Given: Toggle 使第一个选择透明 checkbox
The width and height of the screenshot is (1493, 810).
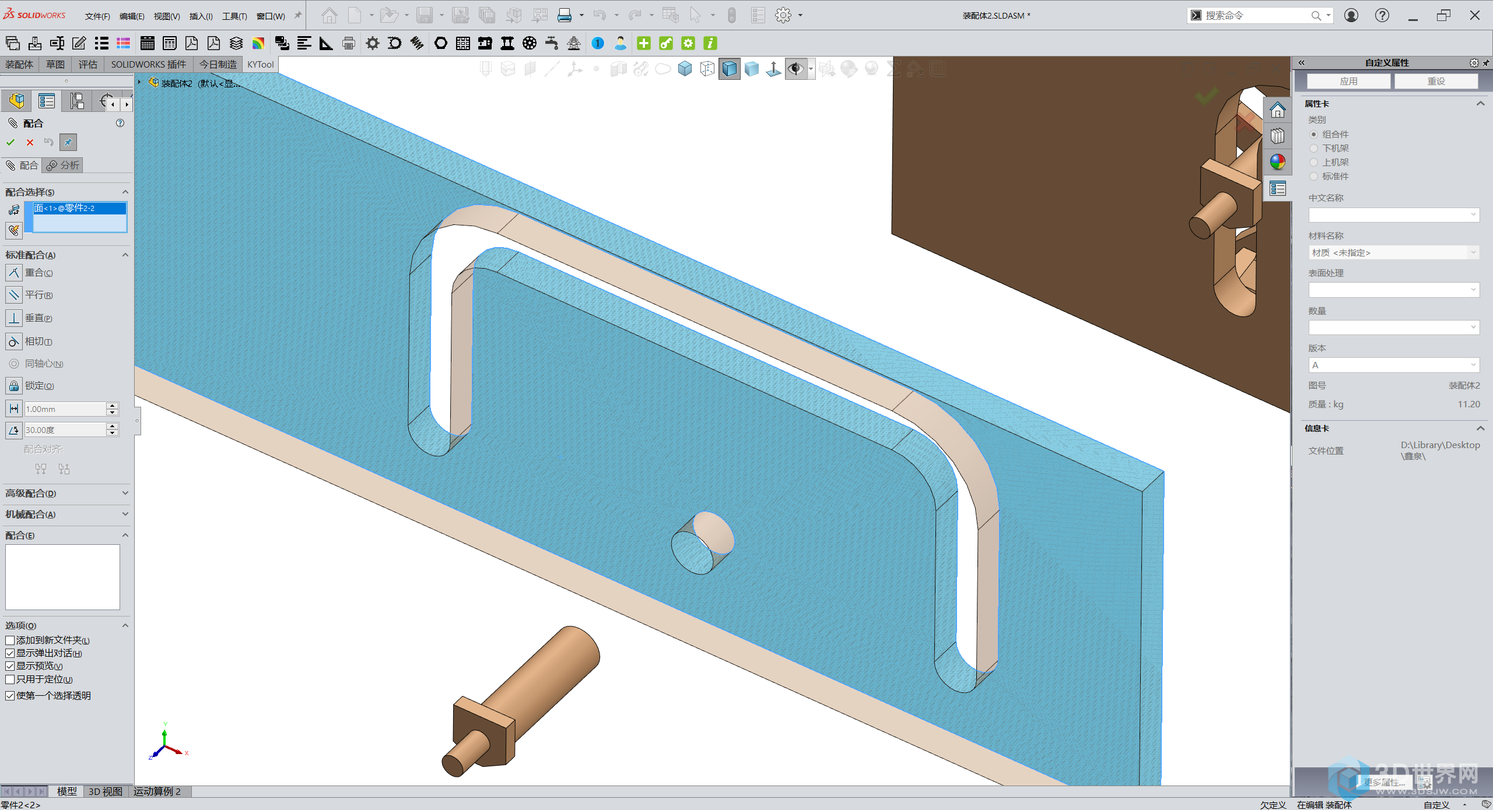Looking at the screenshot, I should [10, 696].
